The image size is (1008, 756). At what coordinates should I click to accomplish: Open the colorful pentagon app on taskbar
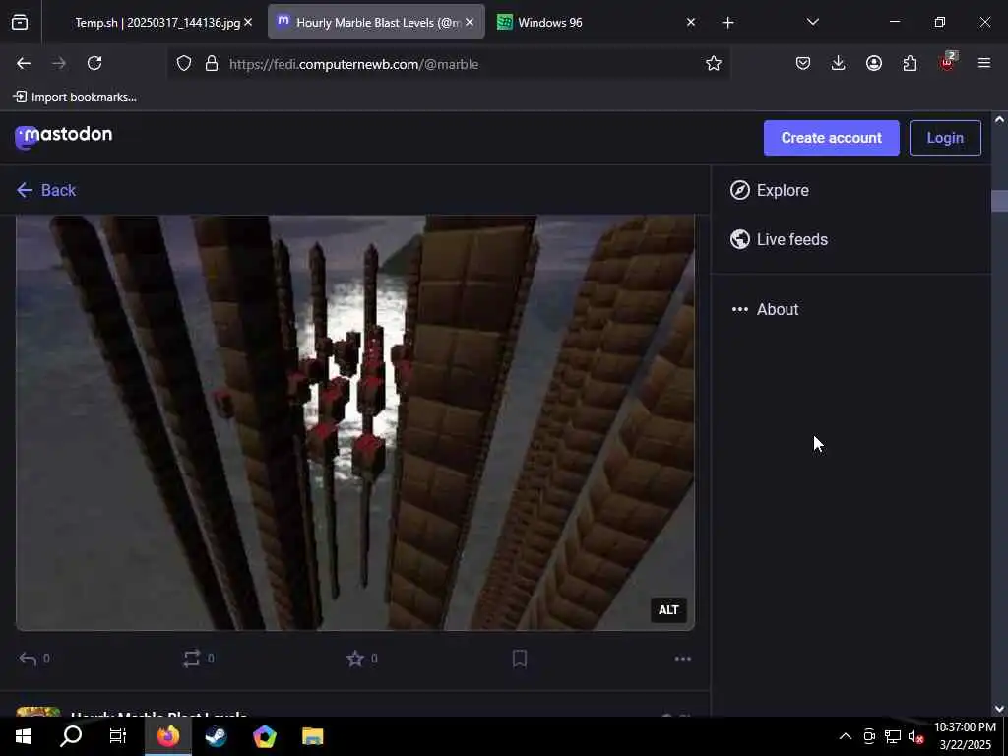264,736
